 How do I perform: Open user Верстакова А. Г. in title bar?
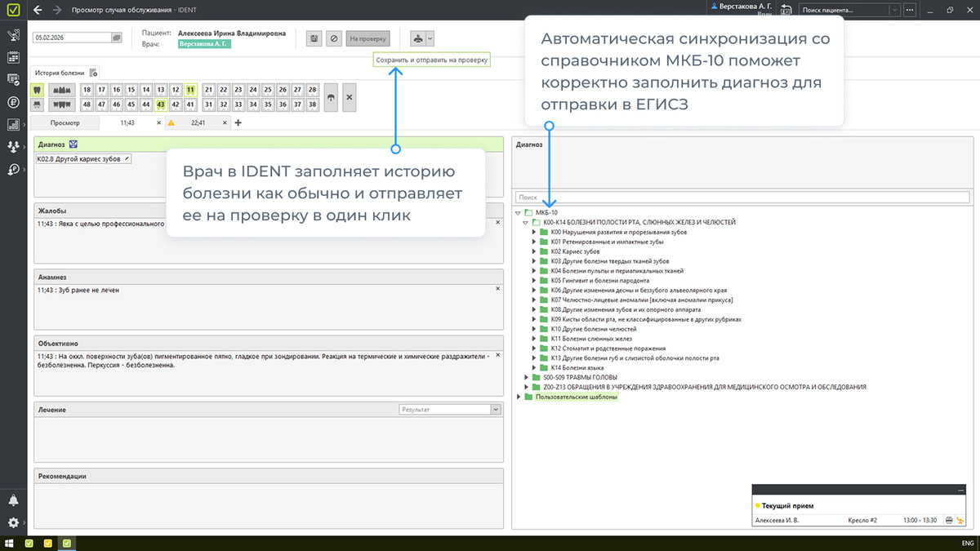click(x=742, y=7)
